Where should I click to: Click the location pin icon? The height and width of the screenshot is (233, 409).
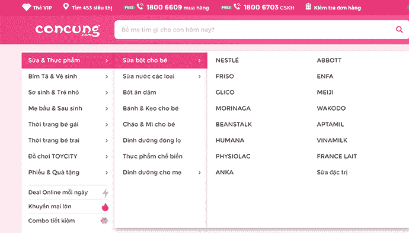[x=66, y=7]
